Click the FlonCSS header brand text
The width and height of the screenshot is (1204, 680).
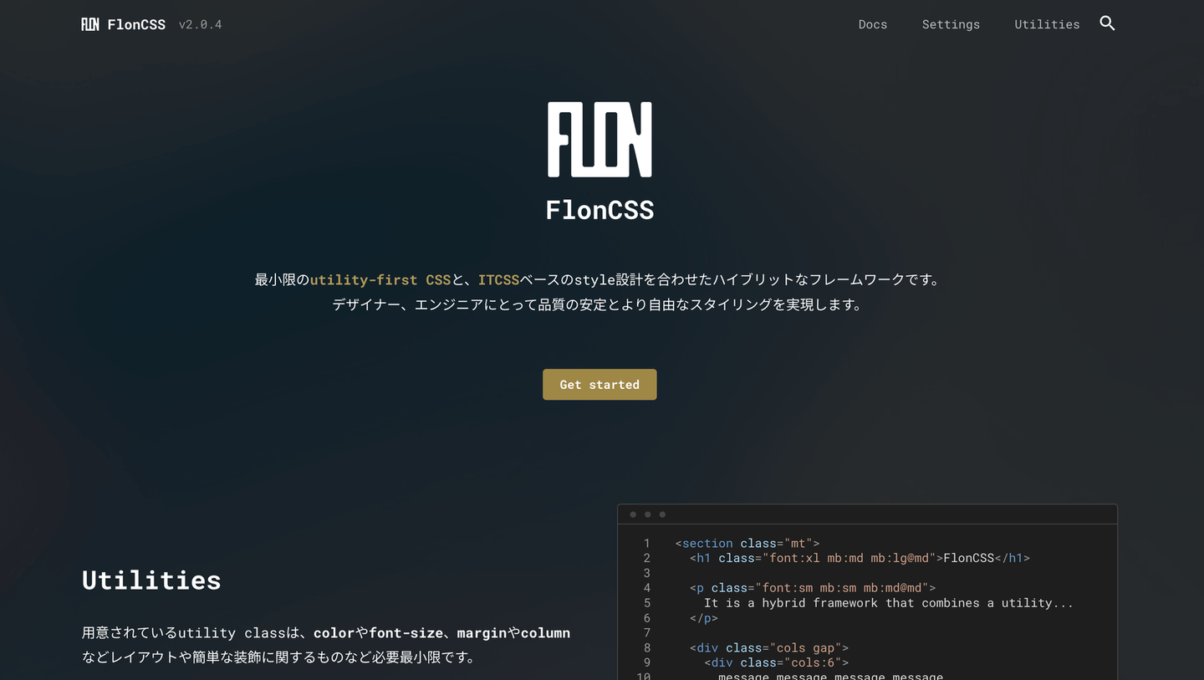pyautogui.click(x=136, y=24)
